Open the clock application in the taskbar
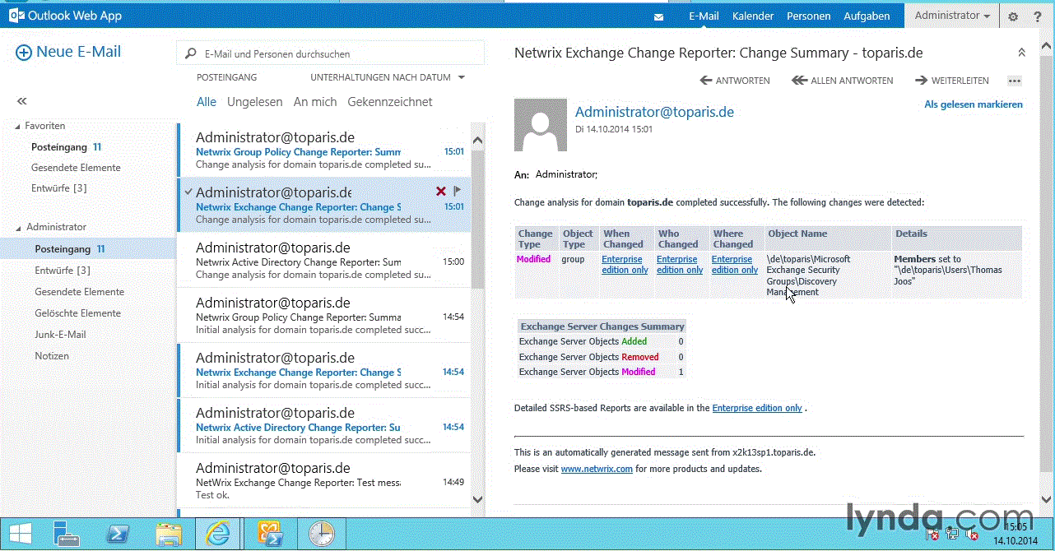The width and height of the screenshot is (1055, 551). pyautogui.click(x=322, y=535)
